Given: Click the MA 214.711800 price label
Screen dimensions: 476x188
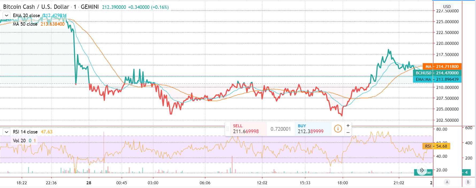Looking at the screenshot, I should click(442, 67).
